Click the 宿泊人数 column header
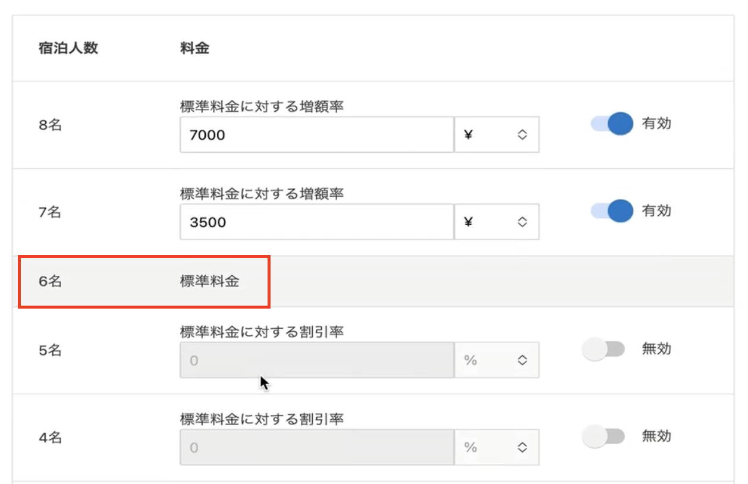This screenshot has width=748, height=484. 68,49
